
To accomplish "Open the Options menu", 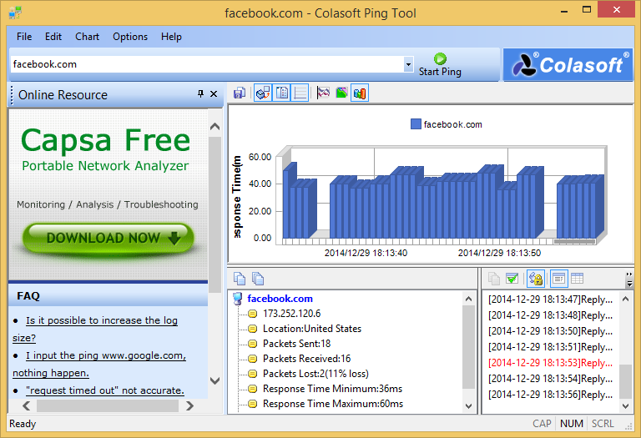I will (130, 37).
